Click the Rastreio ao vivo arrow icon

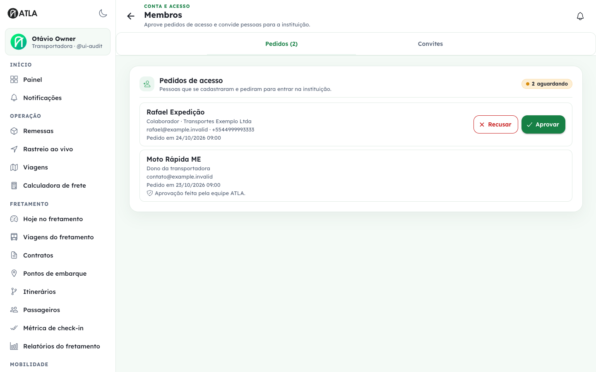click(14, 149)
